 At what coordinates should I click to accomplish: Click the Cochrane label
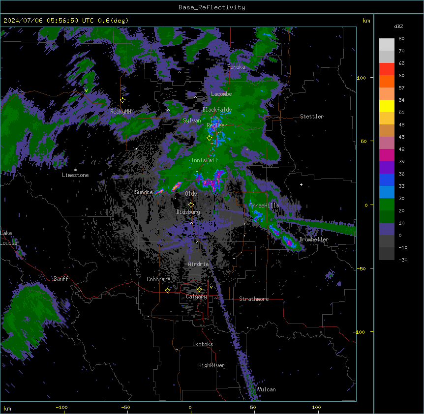(x=158, y=279)
